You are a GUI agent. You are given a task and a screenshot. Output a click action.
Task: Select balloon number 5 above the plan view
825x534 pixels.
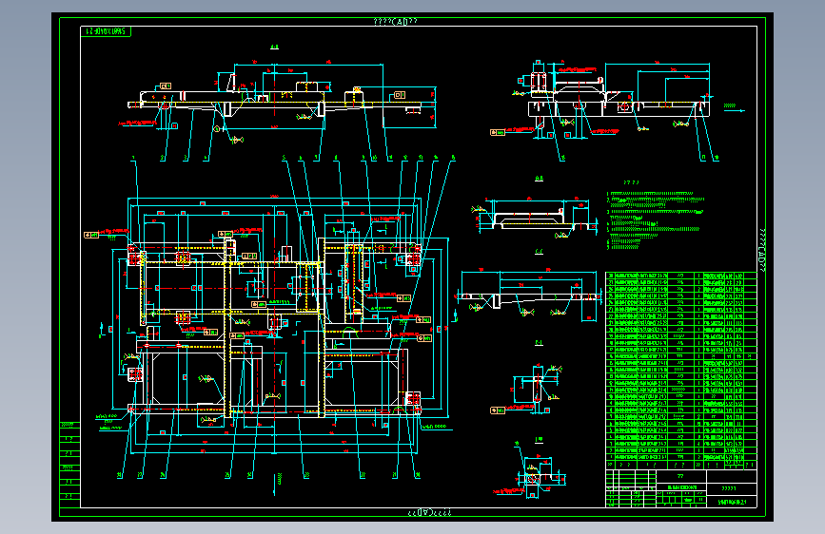tap(285, 158)
